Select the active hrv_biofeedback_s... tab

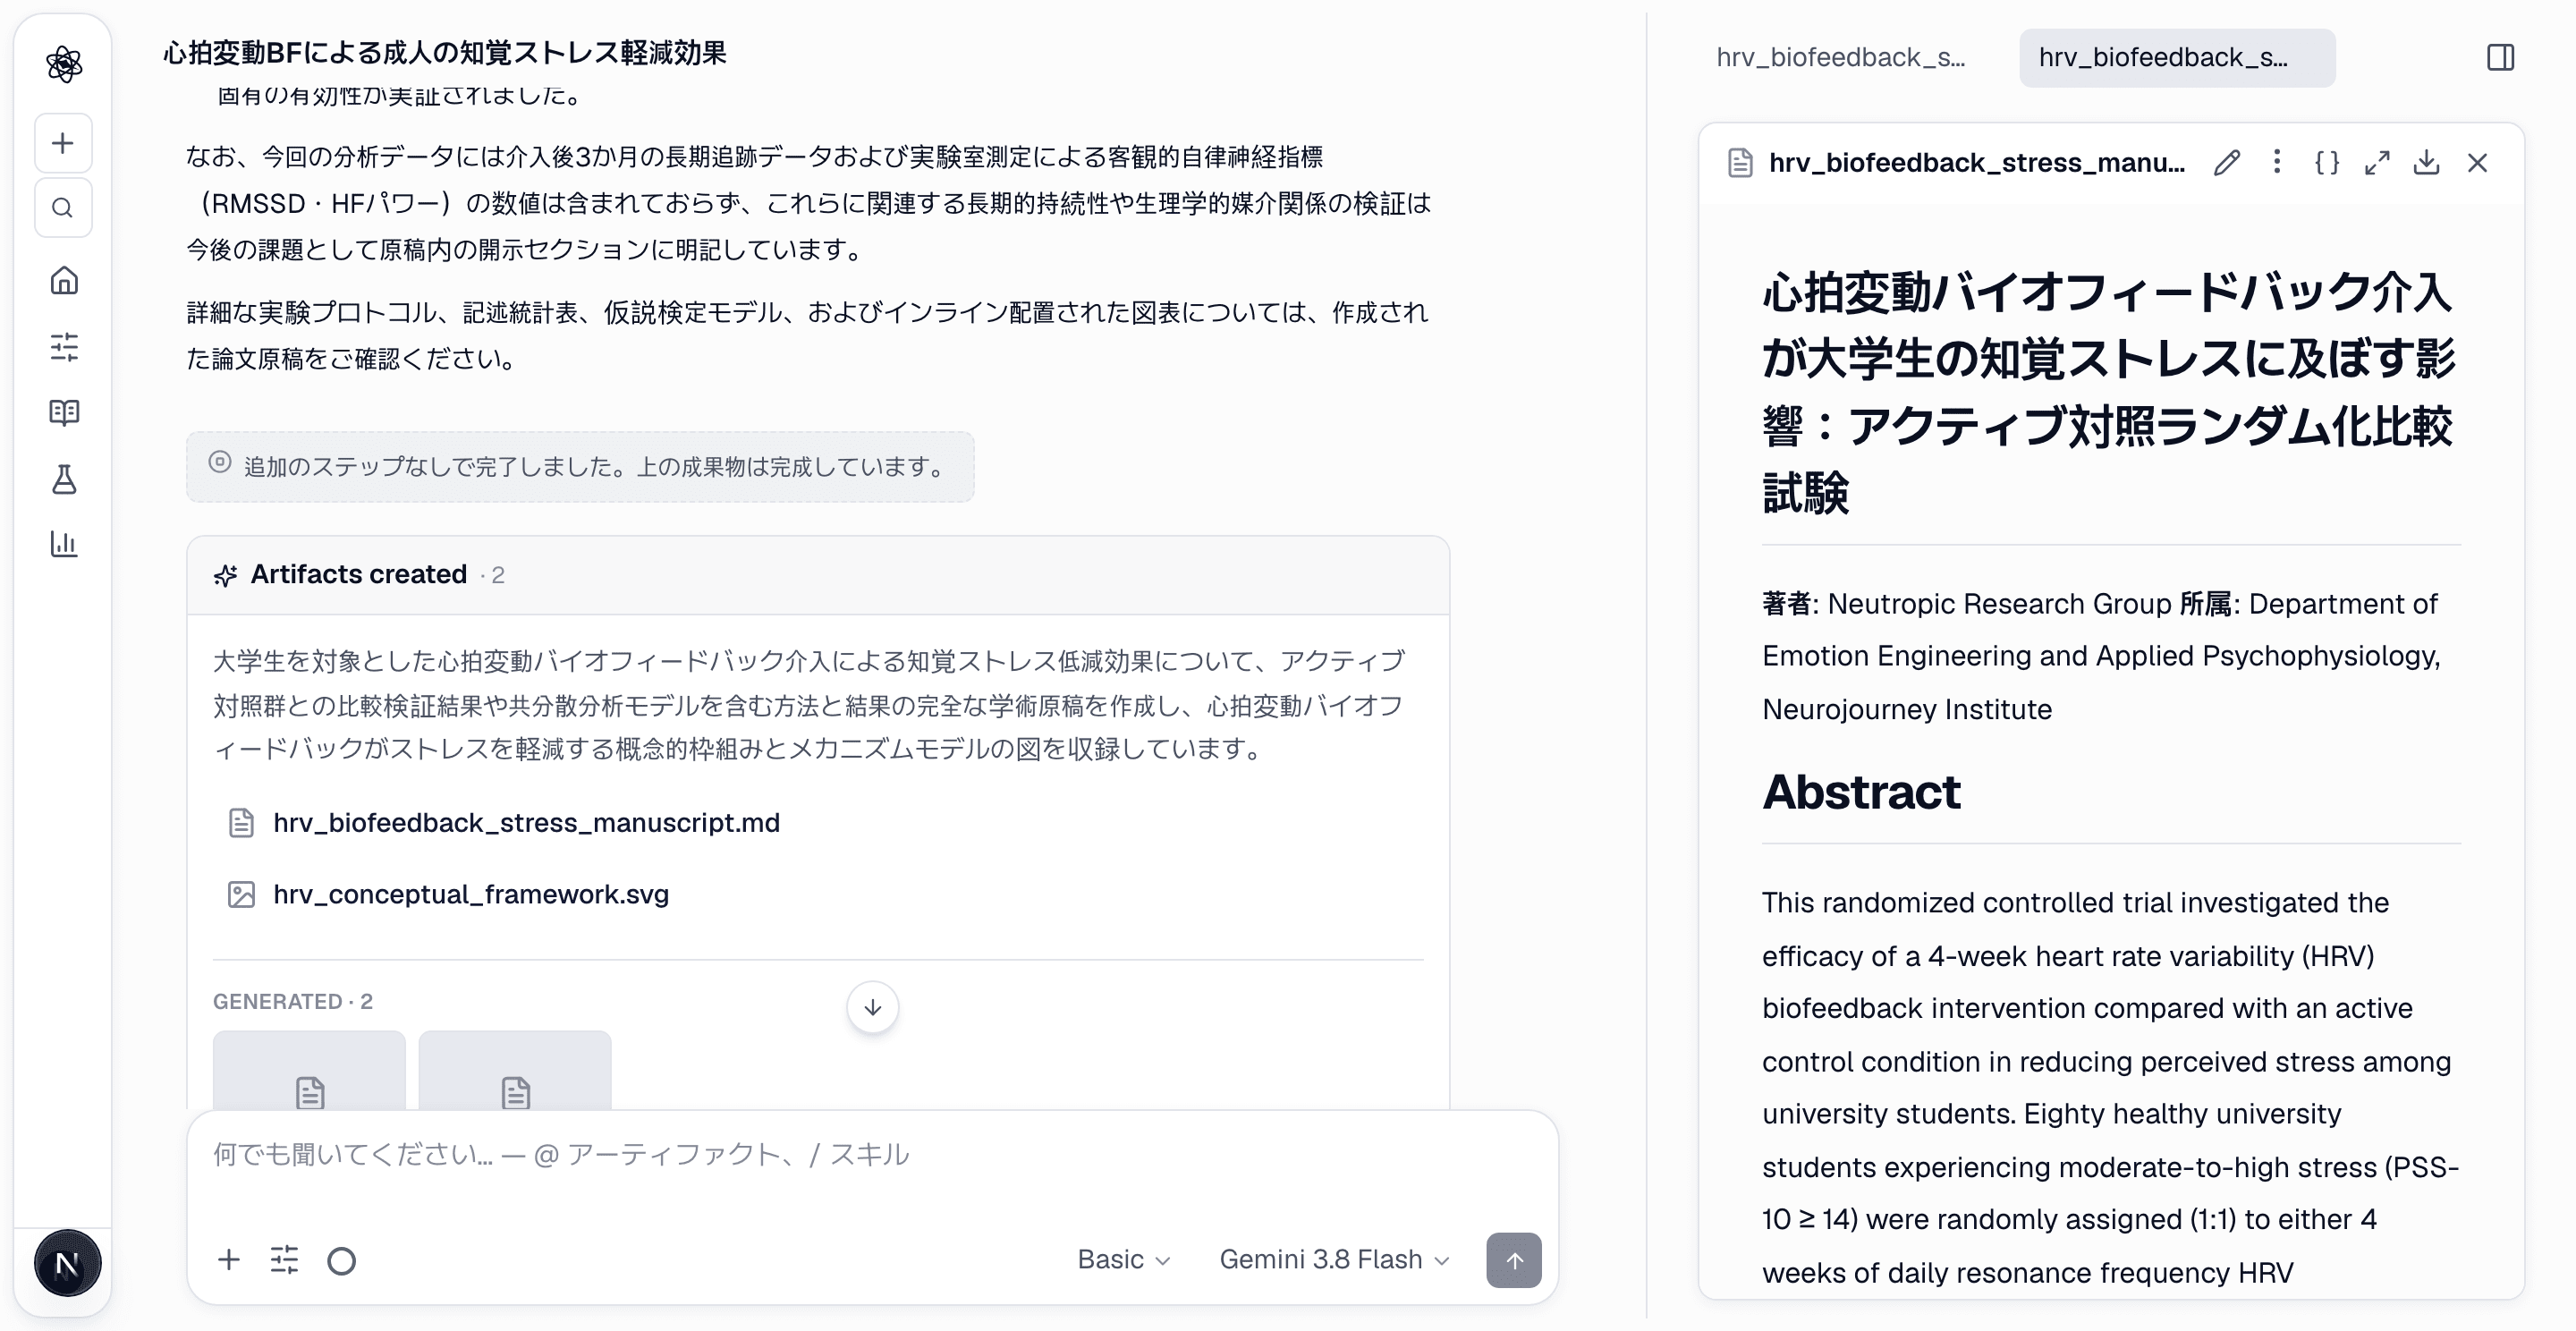tap(2177, 57)
